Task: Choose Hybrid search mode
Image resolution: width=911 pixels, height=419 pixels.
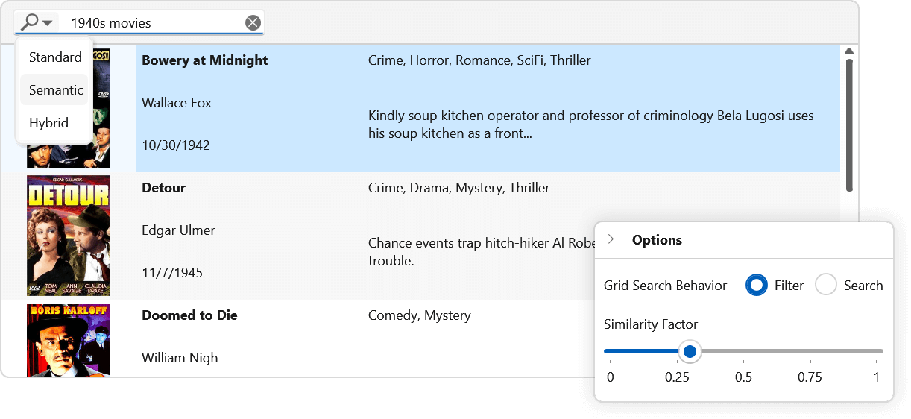Action: (48, 123)
